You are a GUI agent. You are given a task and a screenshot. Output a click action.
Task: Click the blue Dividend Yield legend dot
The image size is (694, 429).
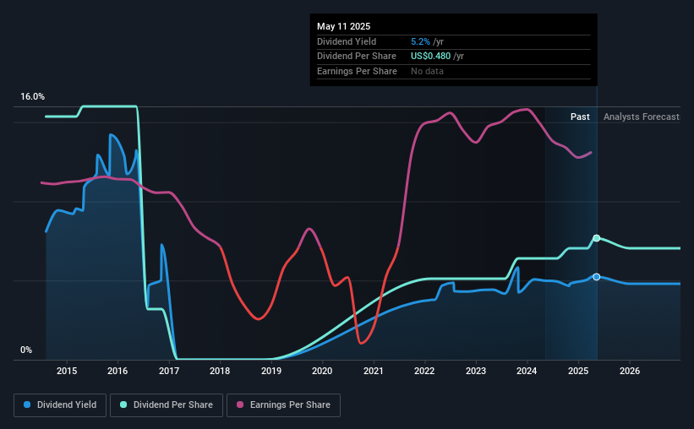[x=27, y=405]
